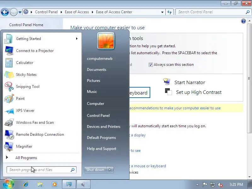
Task: Open Windows Explorer folder in taskbar
Action: [x=40, y=184]
